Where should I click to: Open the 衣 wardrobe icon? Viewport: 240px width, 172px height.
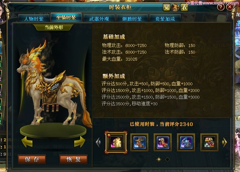pyautogui.click(x=184, y=7)
